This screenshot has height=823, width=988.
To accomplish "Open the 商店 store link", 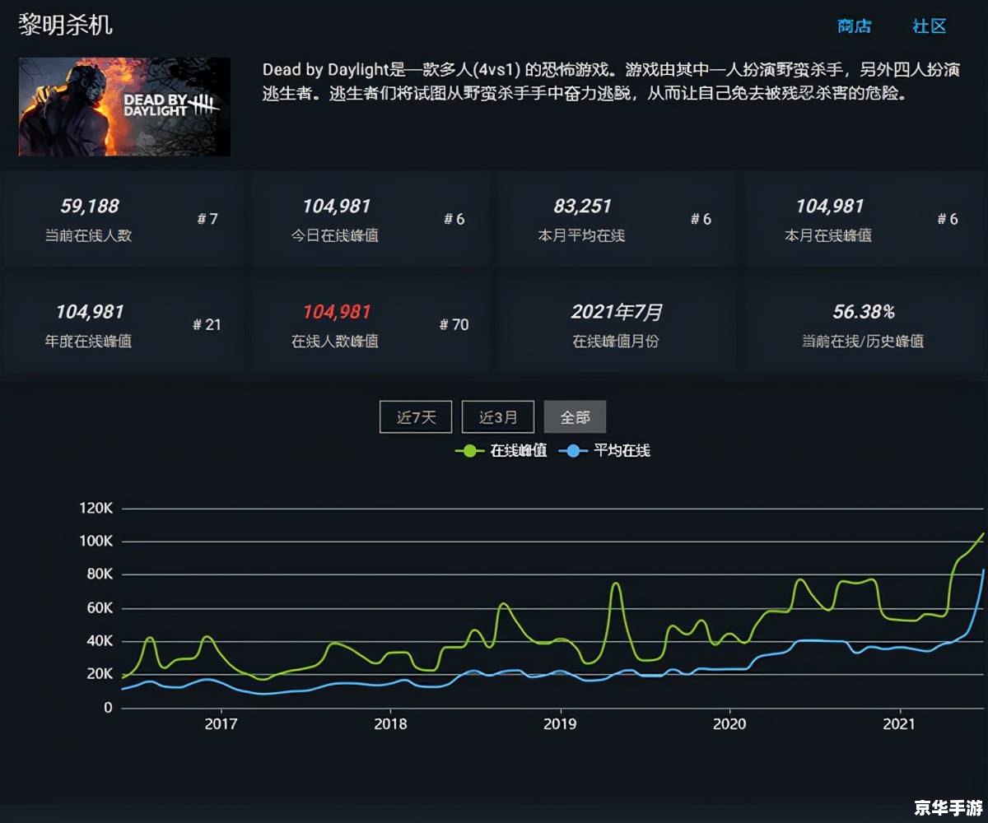I will [854, 26].
